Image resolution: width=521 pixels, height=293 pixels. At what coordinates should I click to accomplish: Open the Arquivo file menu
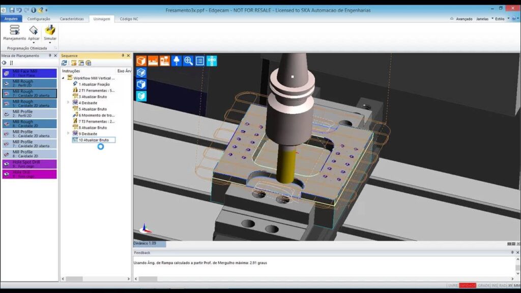coord(11,19)
